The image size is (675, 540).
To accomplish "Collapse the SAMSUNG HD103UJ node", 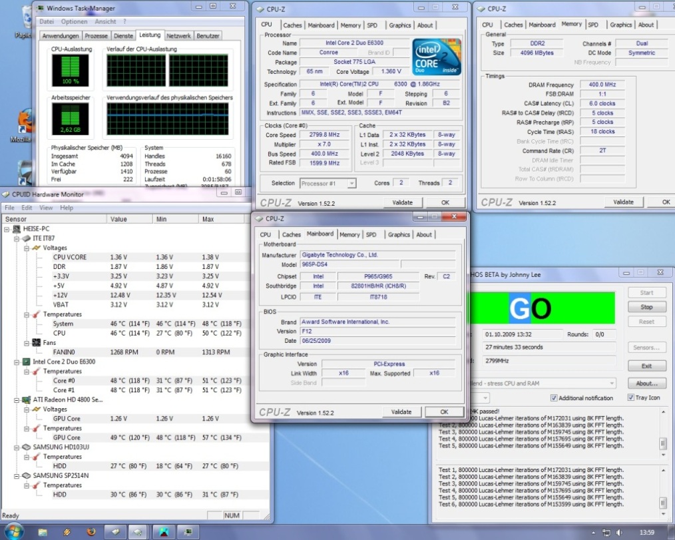I will tap(17, 447).
